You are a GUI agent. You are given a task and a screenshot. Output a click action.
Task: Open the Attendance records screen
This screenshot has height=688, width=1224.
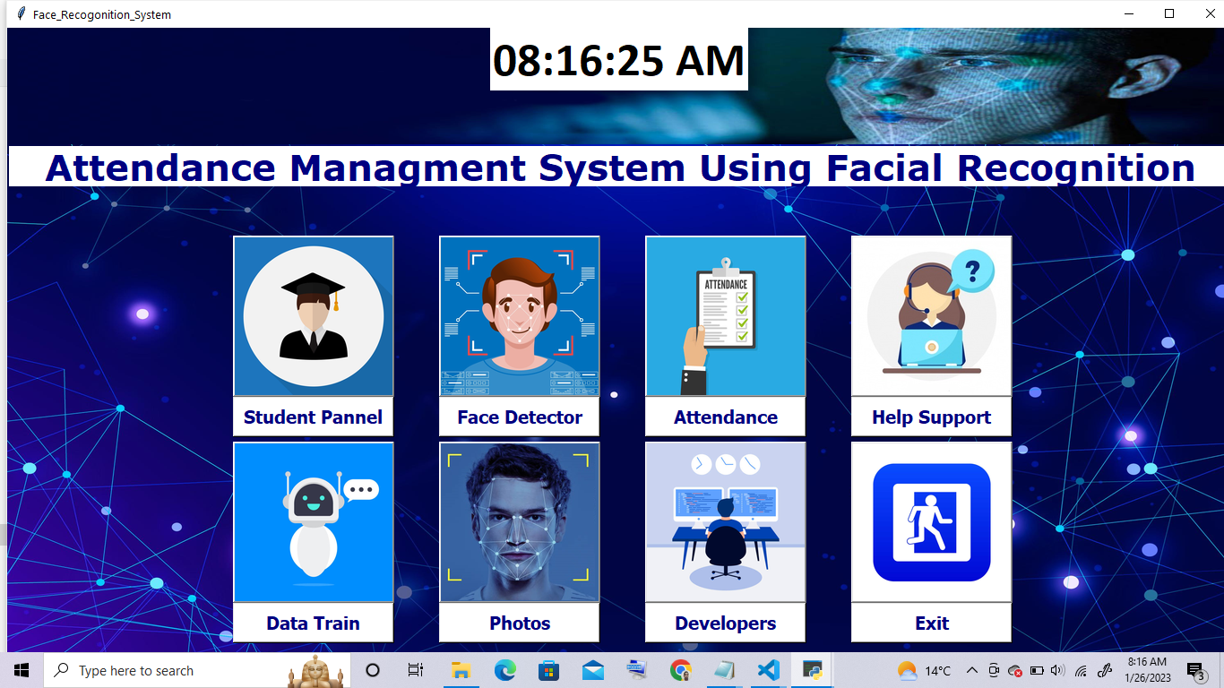click(x=724, y=417)
